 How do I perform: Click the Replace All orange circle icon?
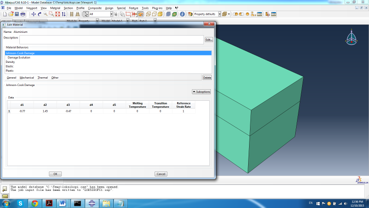[247, 14]
